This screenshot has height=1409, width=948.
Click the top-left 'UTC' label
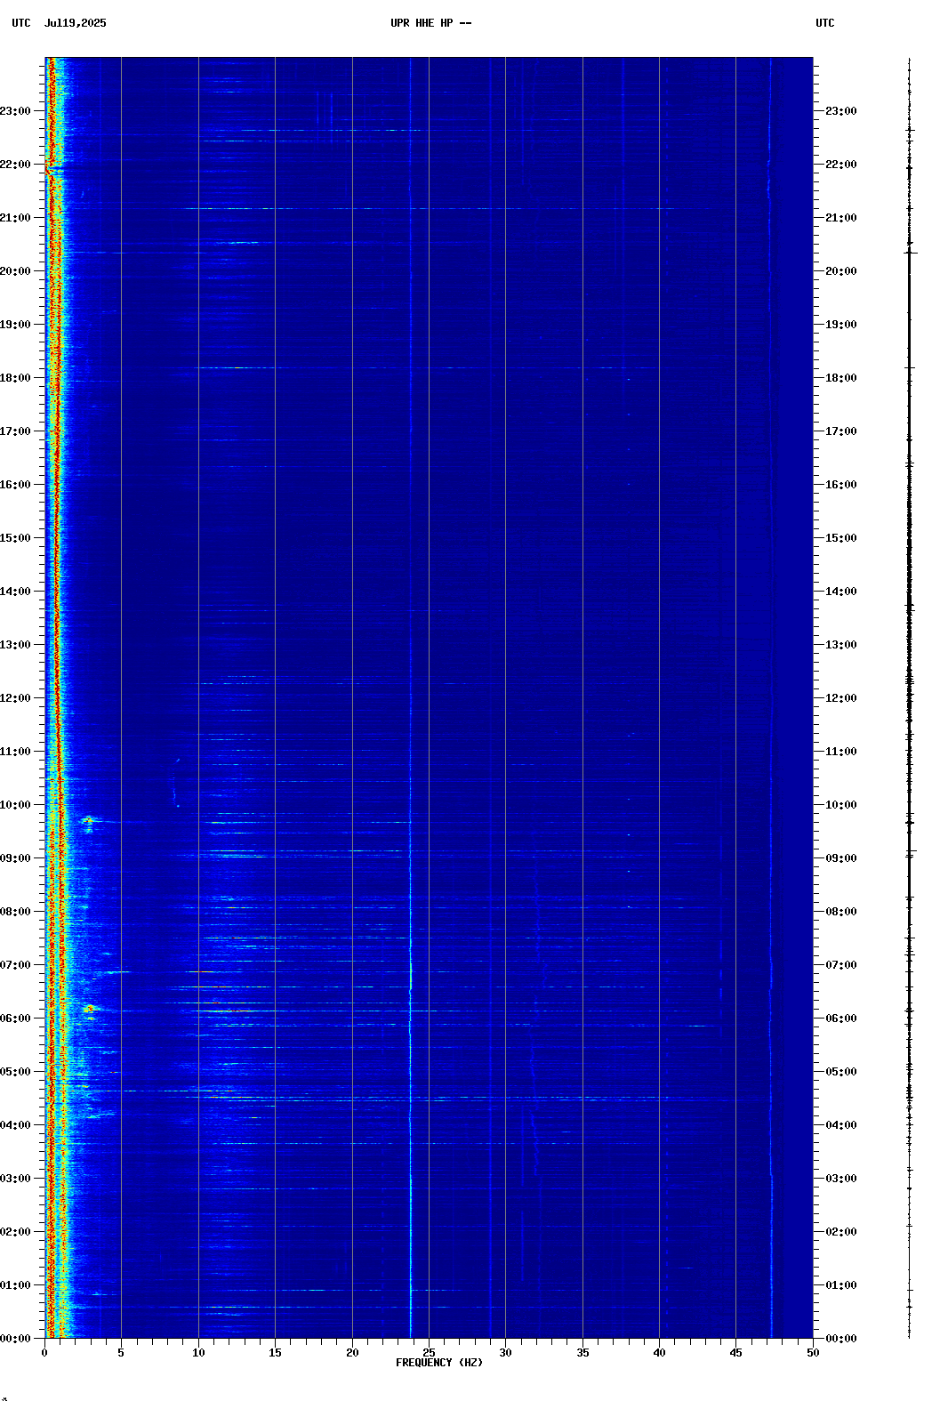[21, 23]
